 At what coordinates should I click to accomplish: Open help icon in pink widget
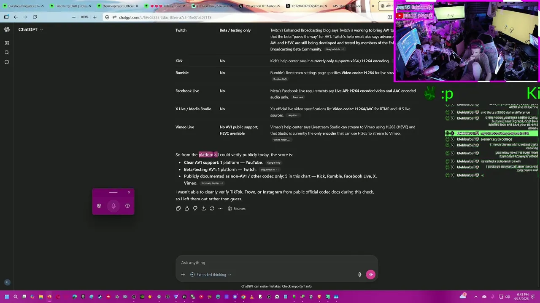127,206
